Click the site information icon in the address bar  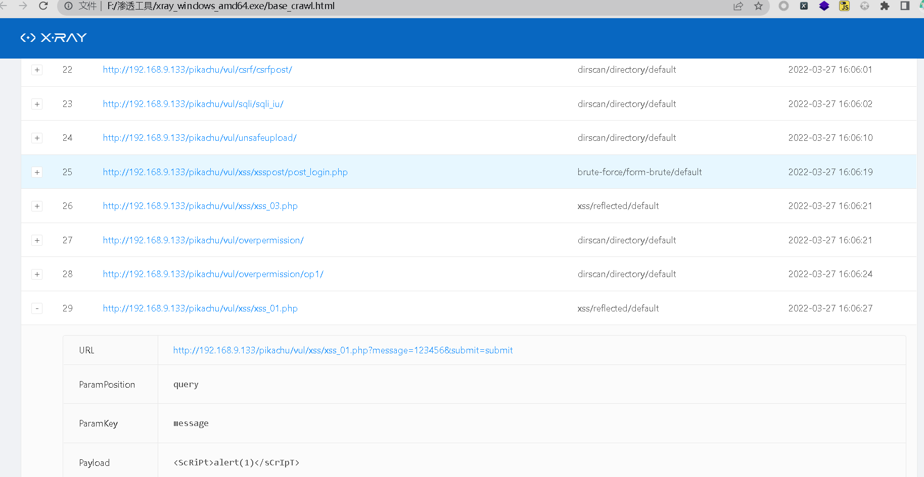(68, 6)
